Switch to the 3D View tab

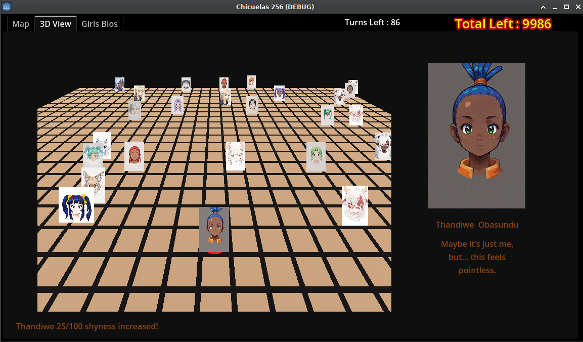[x=56, y=24]
